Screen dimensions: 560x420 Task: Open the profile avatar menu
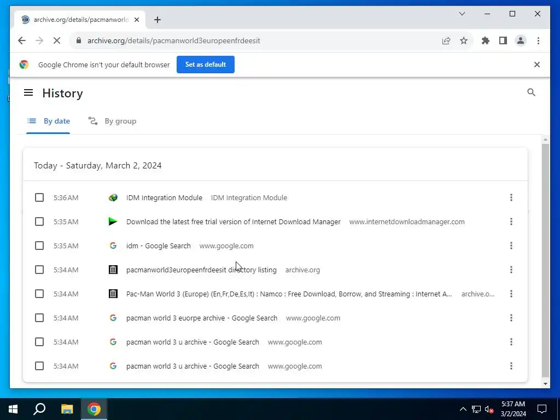(x=521, y=40)
